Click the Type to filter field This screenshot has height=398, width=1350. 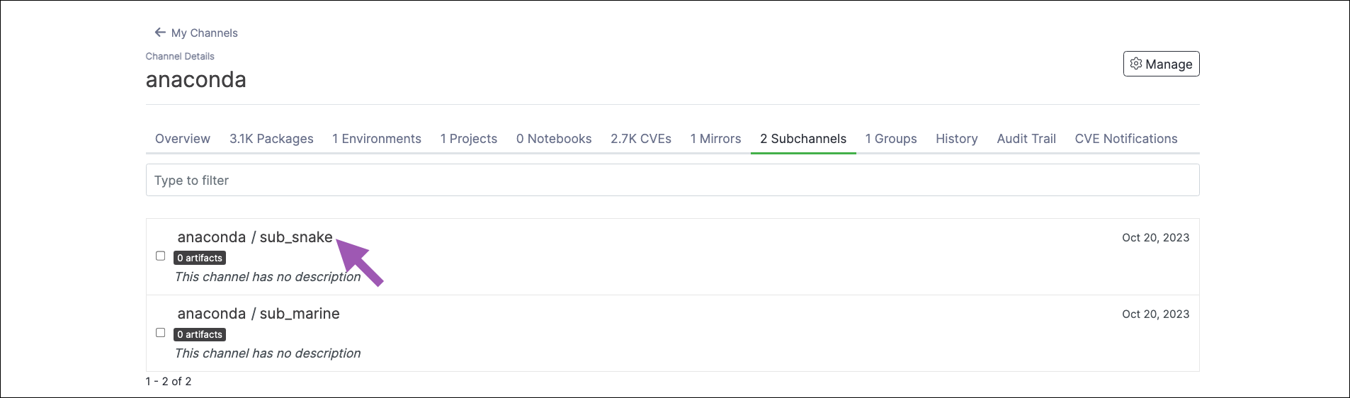tap(672, 180)
